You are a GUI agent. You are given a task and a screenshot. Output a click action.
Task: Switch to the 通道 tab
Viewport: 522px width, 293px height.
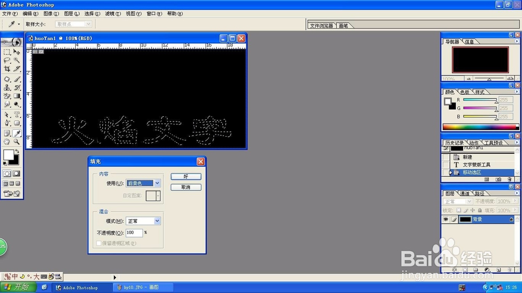(x=465, y=193)
